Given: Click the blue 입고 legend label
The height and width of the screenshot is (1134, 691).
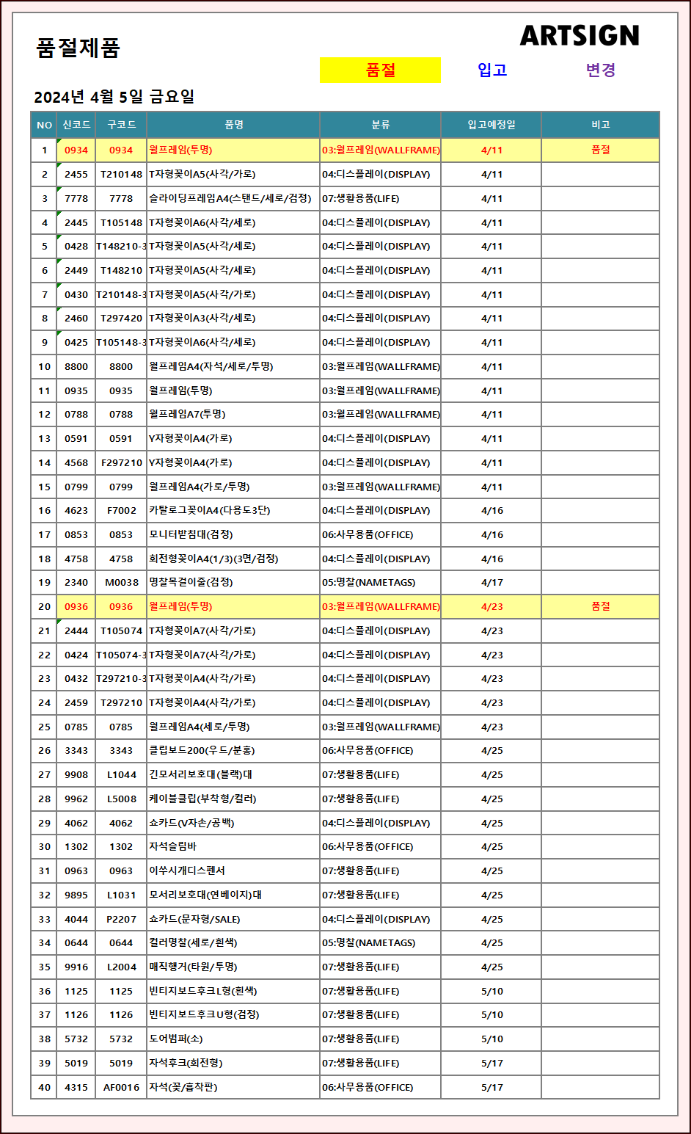Looking at the screenshot, I should [492, 70].
